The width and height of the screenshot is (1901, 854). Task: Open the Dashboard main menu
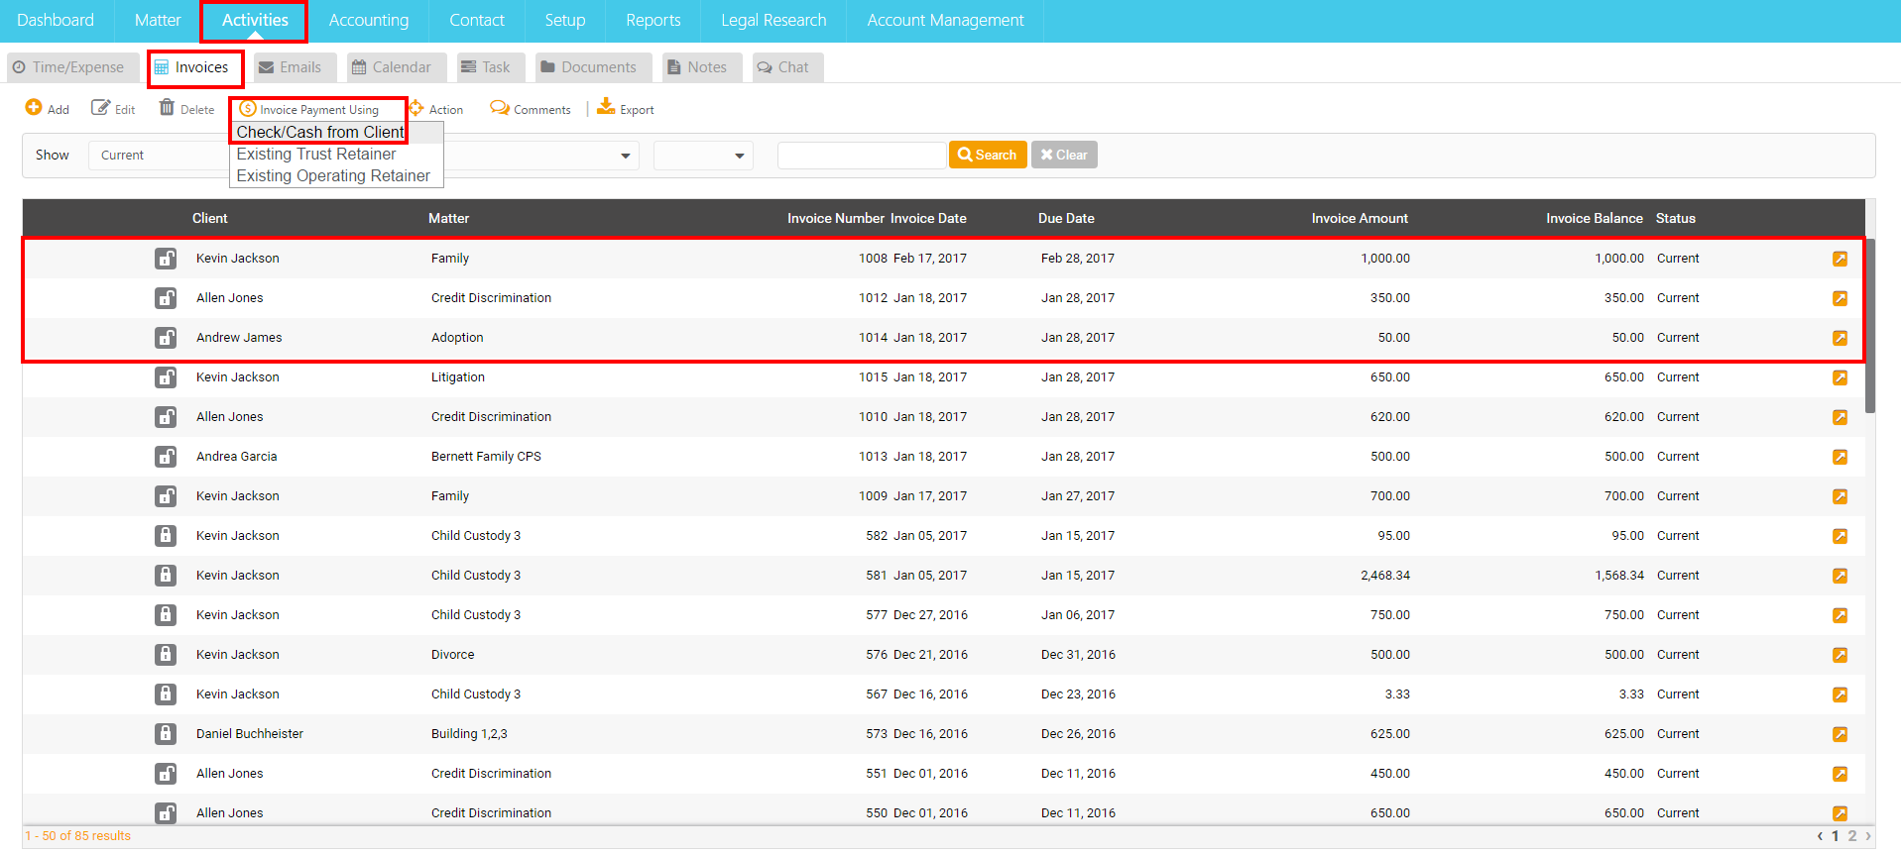click(x=56, y=20)
